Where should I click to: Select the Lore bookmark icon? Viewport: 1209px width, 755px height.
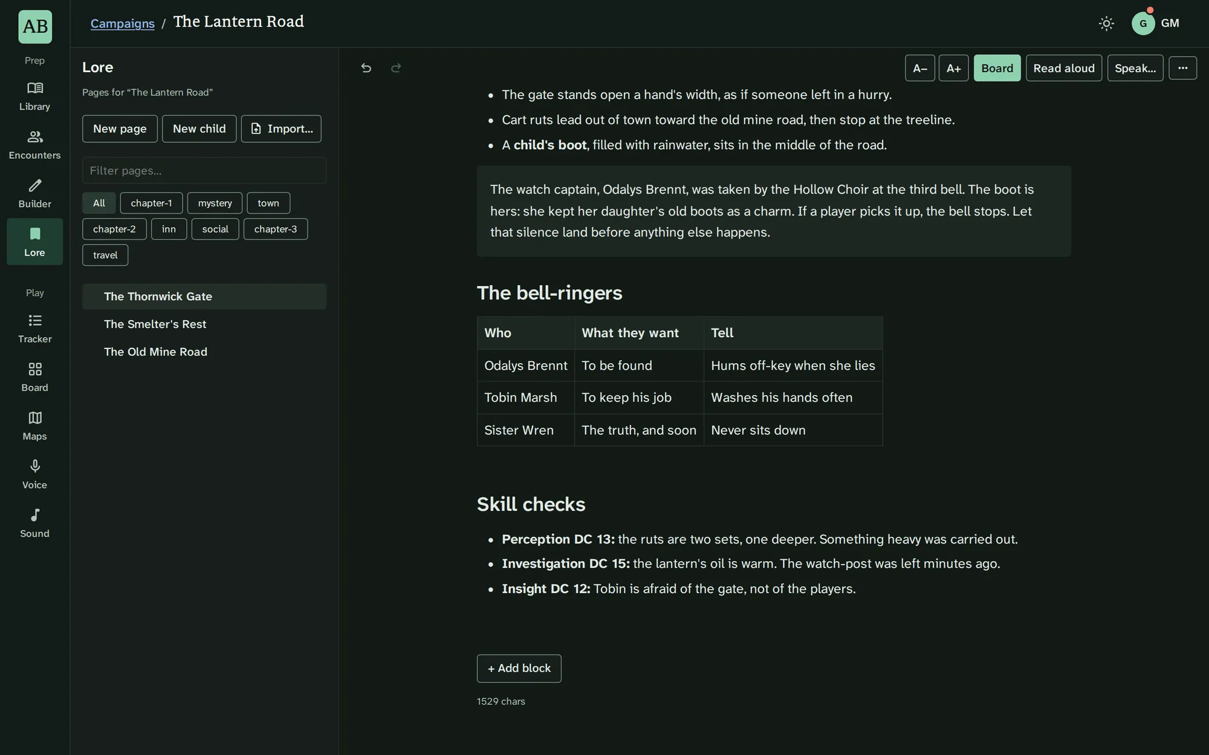(34, 242)
